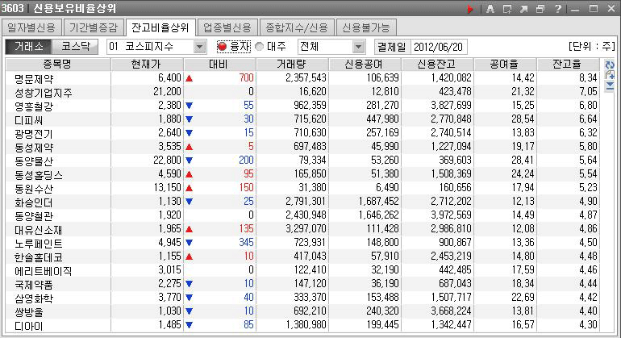Click 명문제약 volume 2,357,543
Screen dimensions: 621x338
click(x=306, y=78)
